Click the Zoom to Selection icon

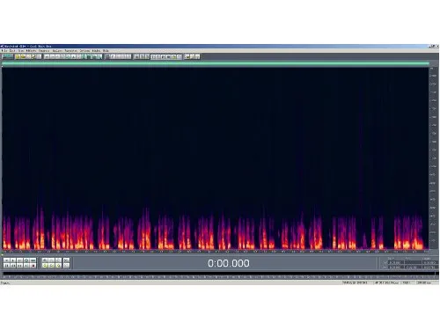click(x=45, y=266)
